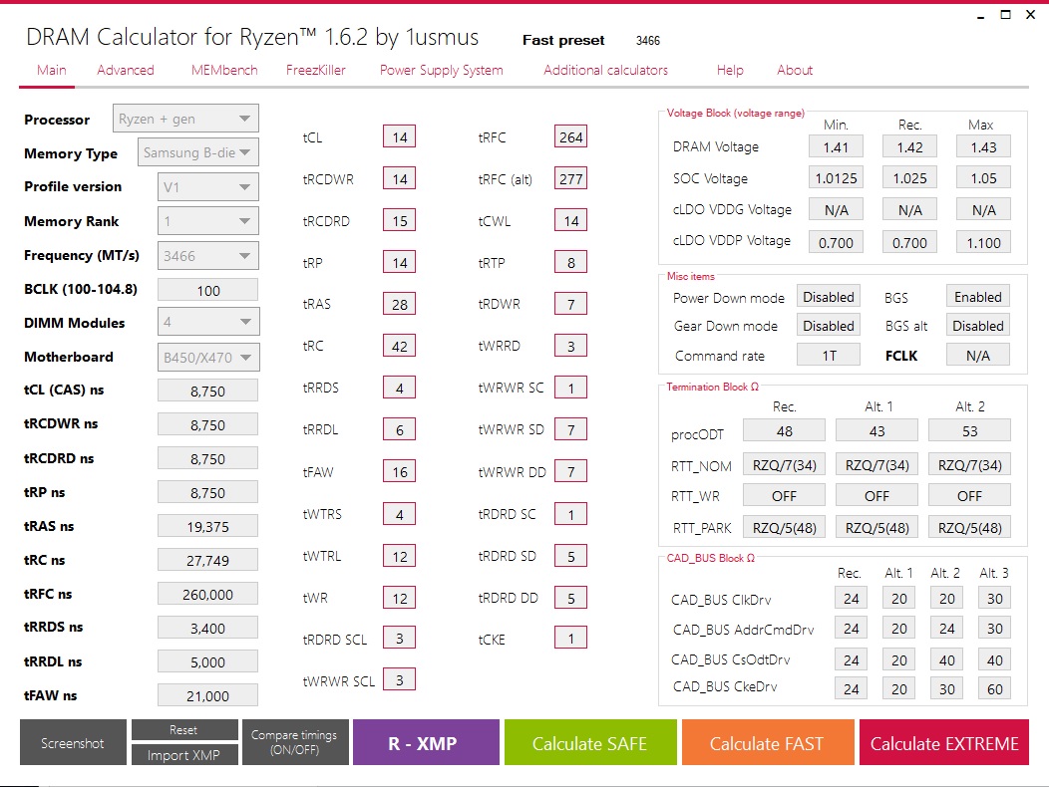Switch to the Main tab
The width and height of the screenshot is (1049, 787).
(x=52, y=70)
